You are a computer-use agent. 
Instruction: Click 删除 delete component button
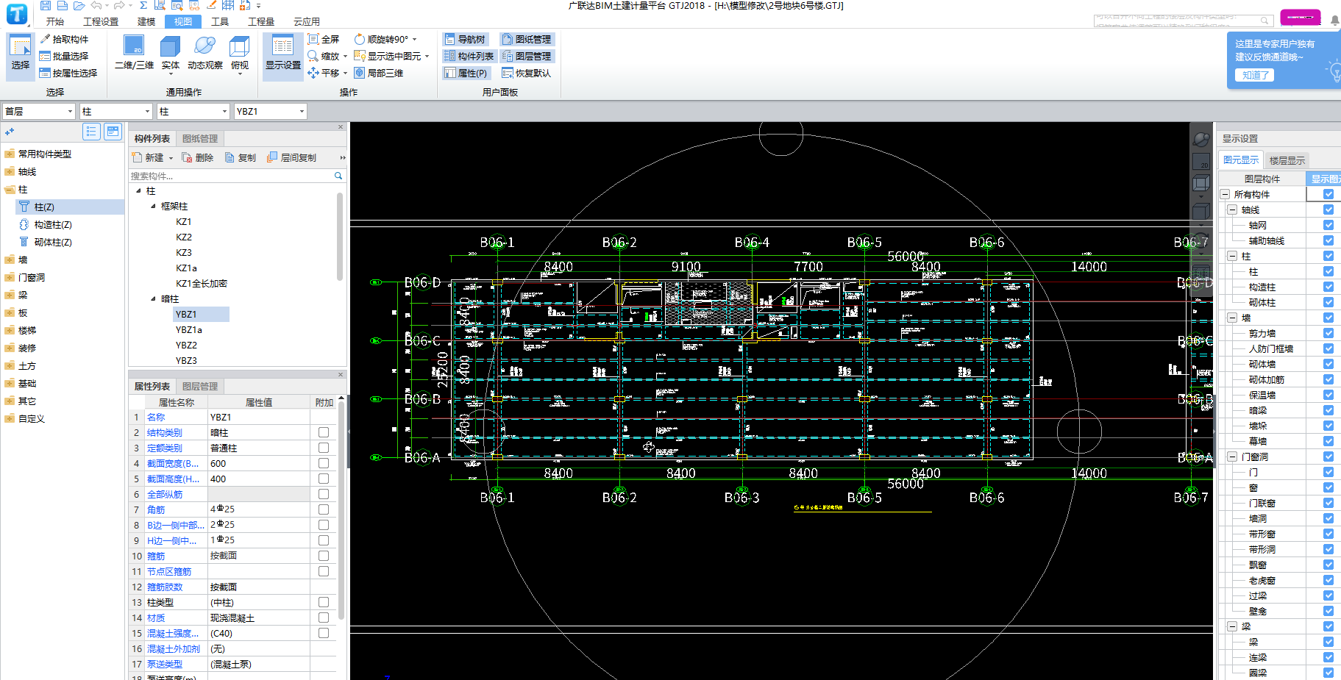pos(198,157)
